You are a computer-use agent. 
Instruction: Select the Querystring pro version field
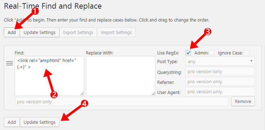click(x=220, y=71)
